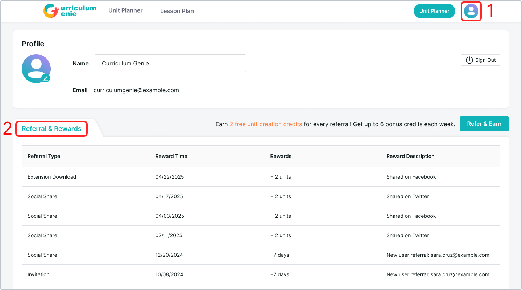Select the Referral & Rewards tab
522x290 pixels.
[x=51, y=129]
